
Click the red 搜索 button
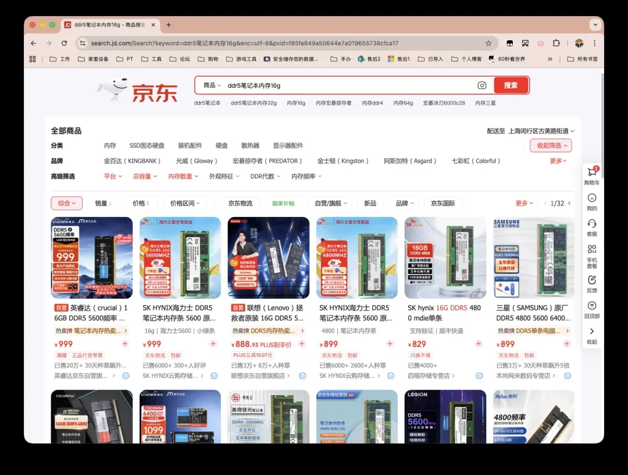click(x=511, y=85)
